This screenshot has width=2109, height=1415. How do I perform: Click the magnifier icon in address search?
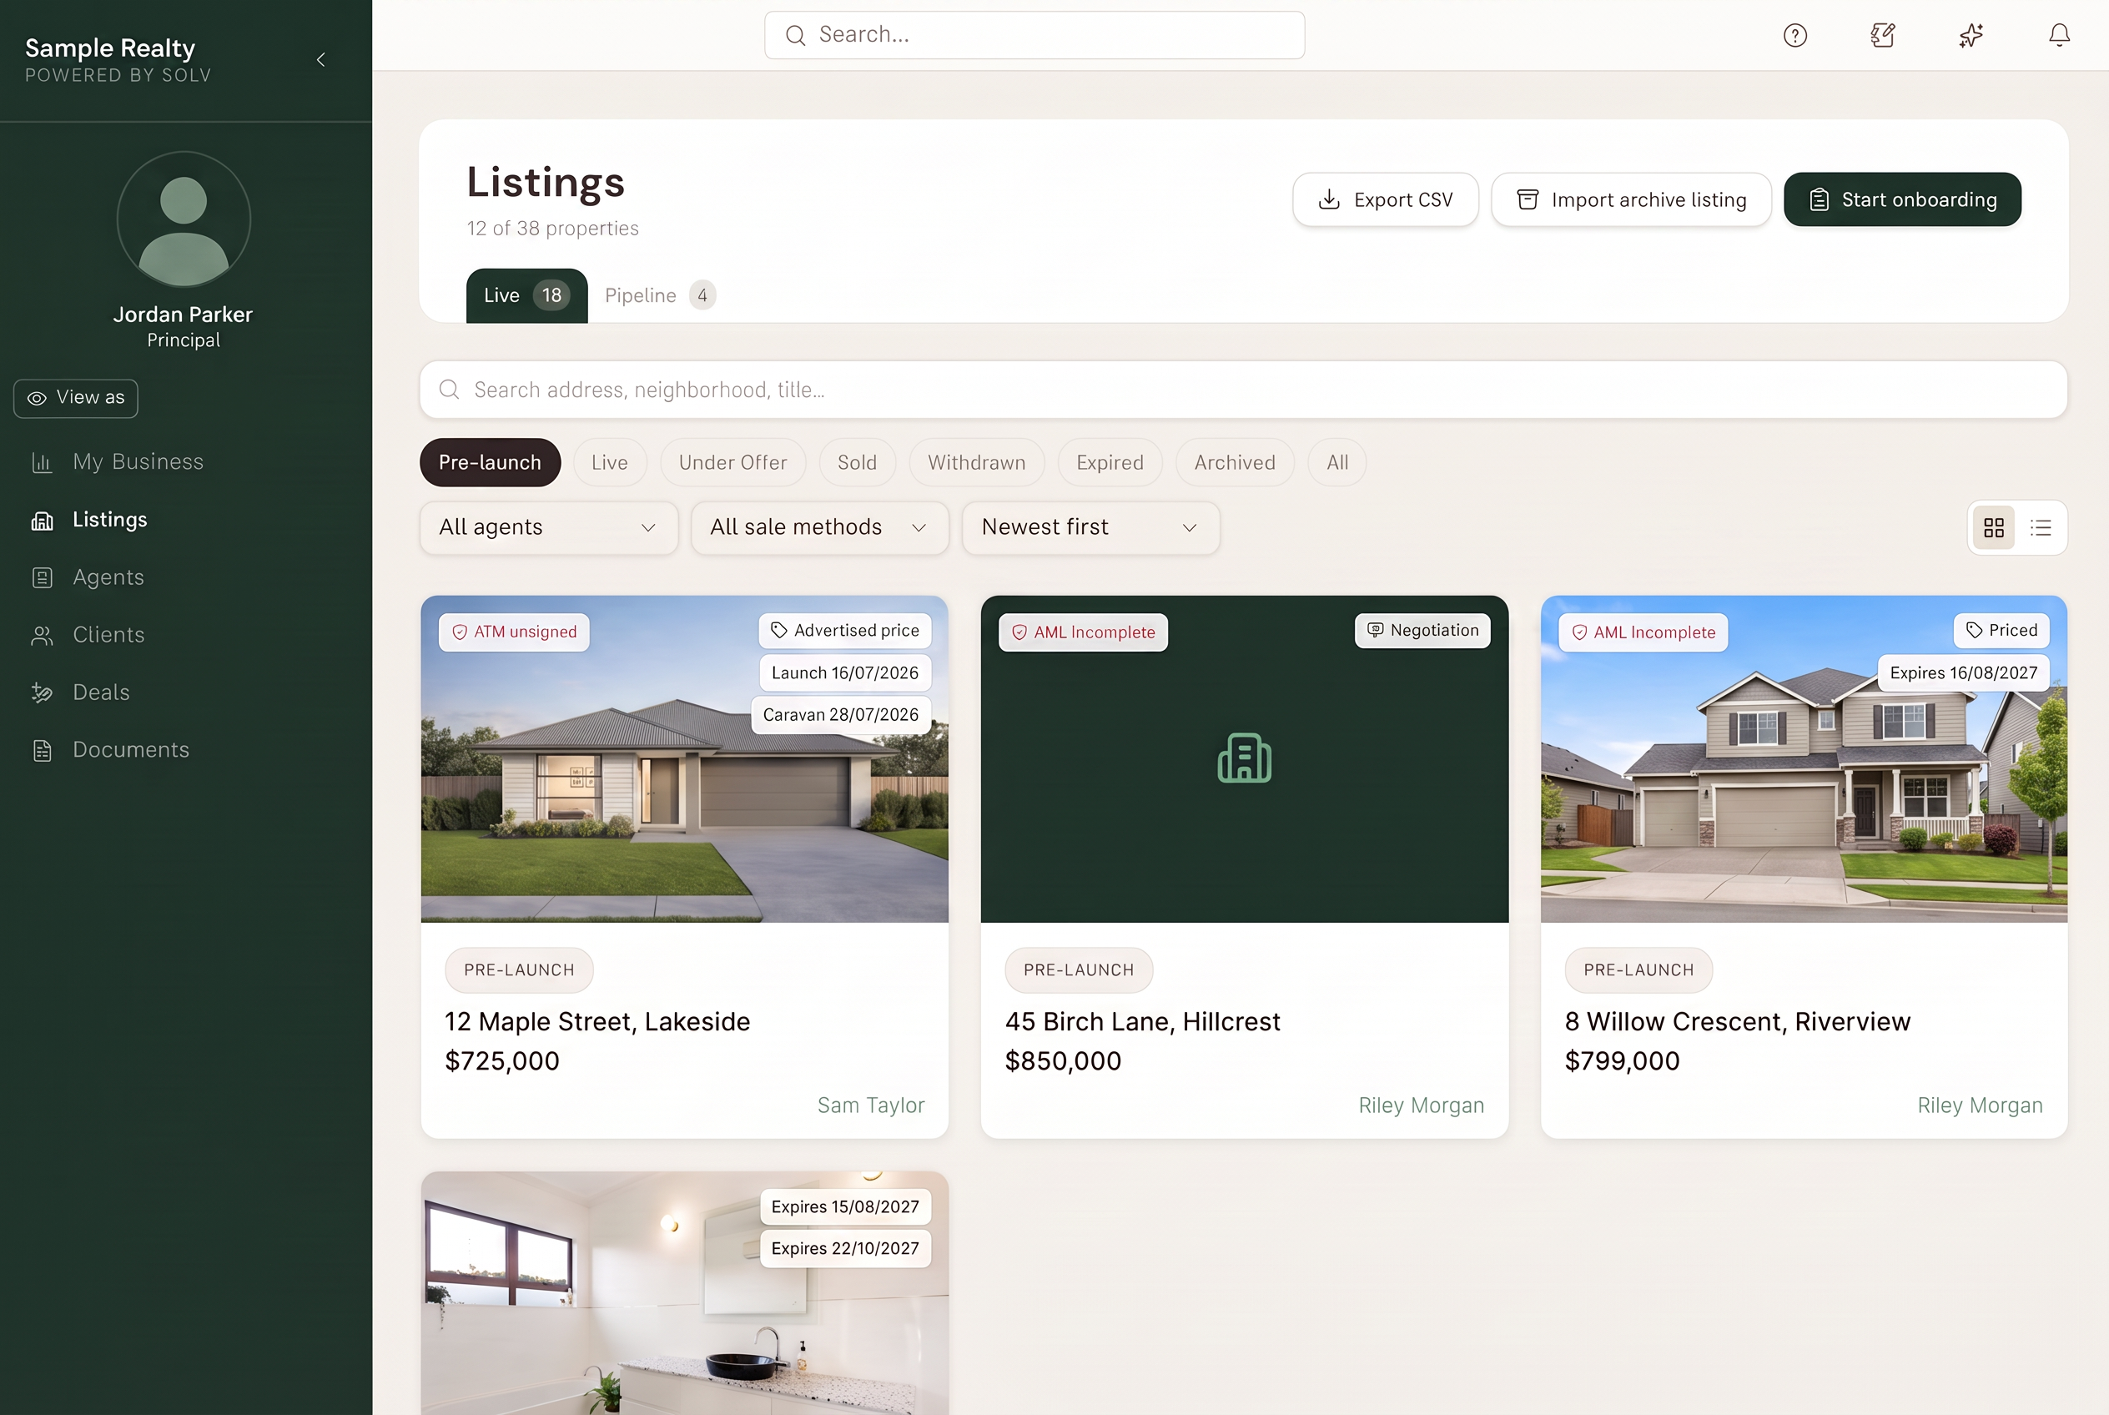pos(449,389)
